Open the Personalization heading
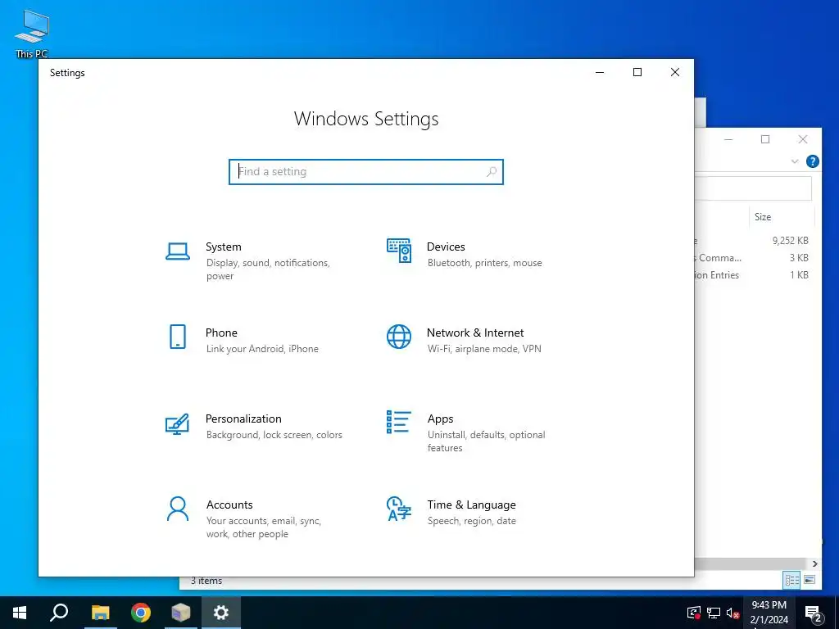 243,419
